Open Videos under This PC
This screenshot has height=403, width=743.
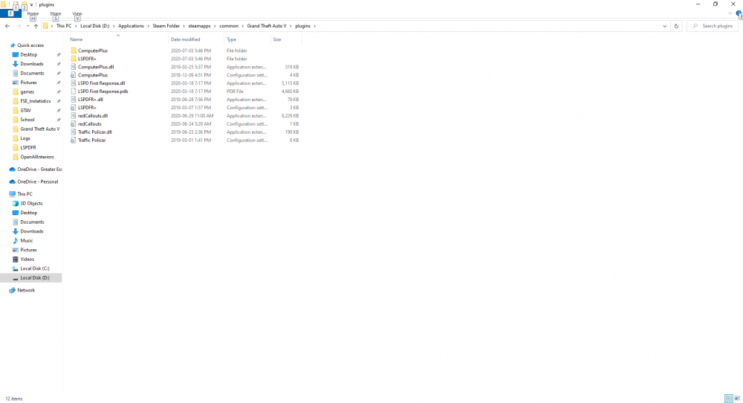coord(27,259)
